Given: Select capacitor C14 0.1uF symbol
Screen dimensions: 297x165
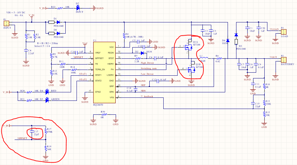Looking at the screenshot, I should click(136, 89).
